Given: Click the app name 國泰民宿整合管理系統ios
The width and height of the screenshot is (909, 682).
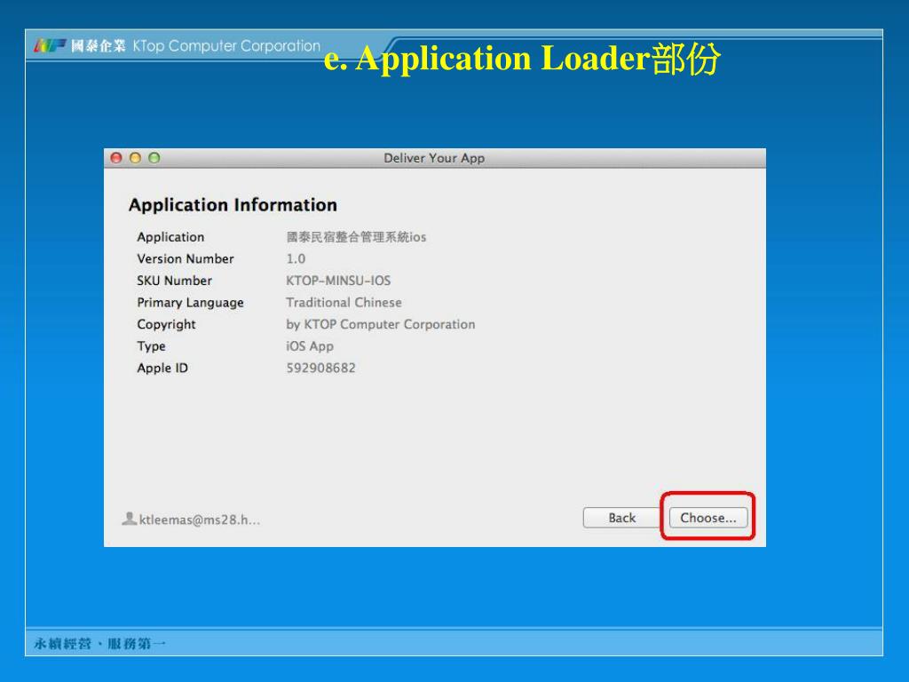Looking at the screenshot, I should [x=356, y=236].
